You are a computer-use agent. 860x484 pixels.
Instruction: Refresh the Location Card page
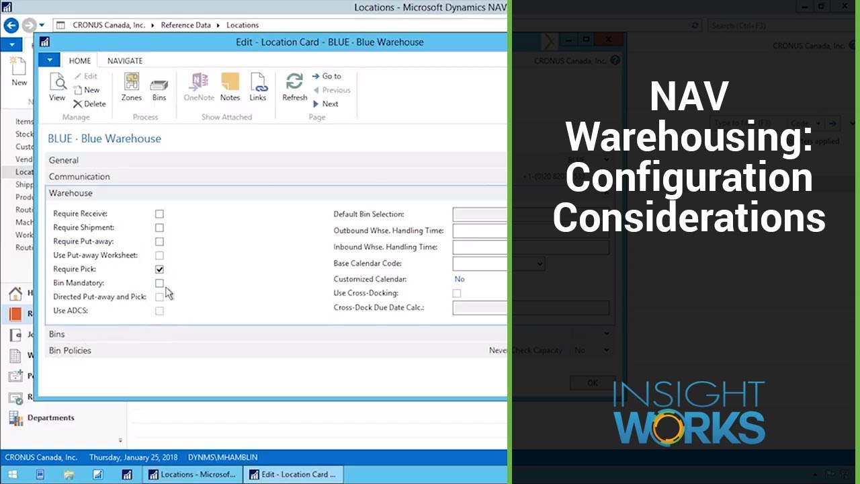pos(294,87)
